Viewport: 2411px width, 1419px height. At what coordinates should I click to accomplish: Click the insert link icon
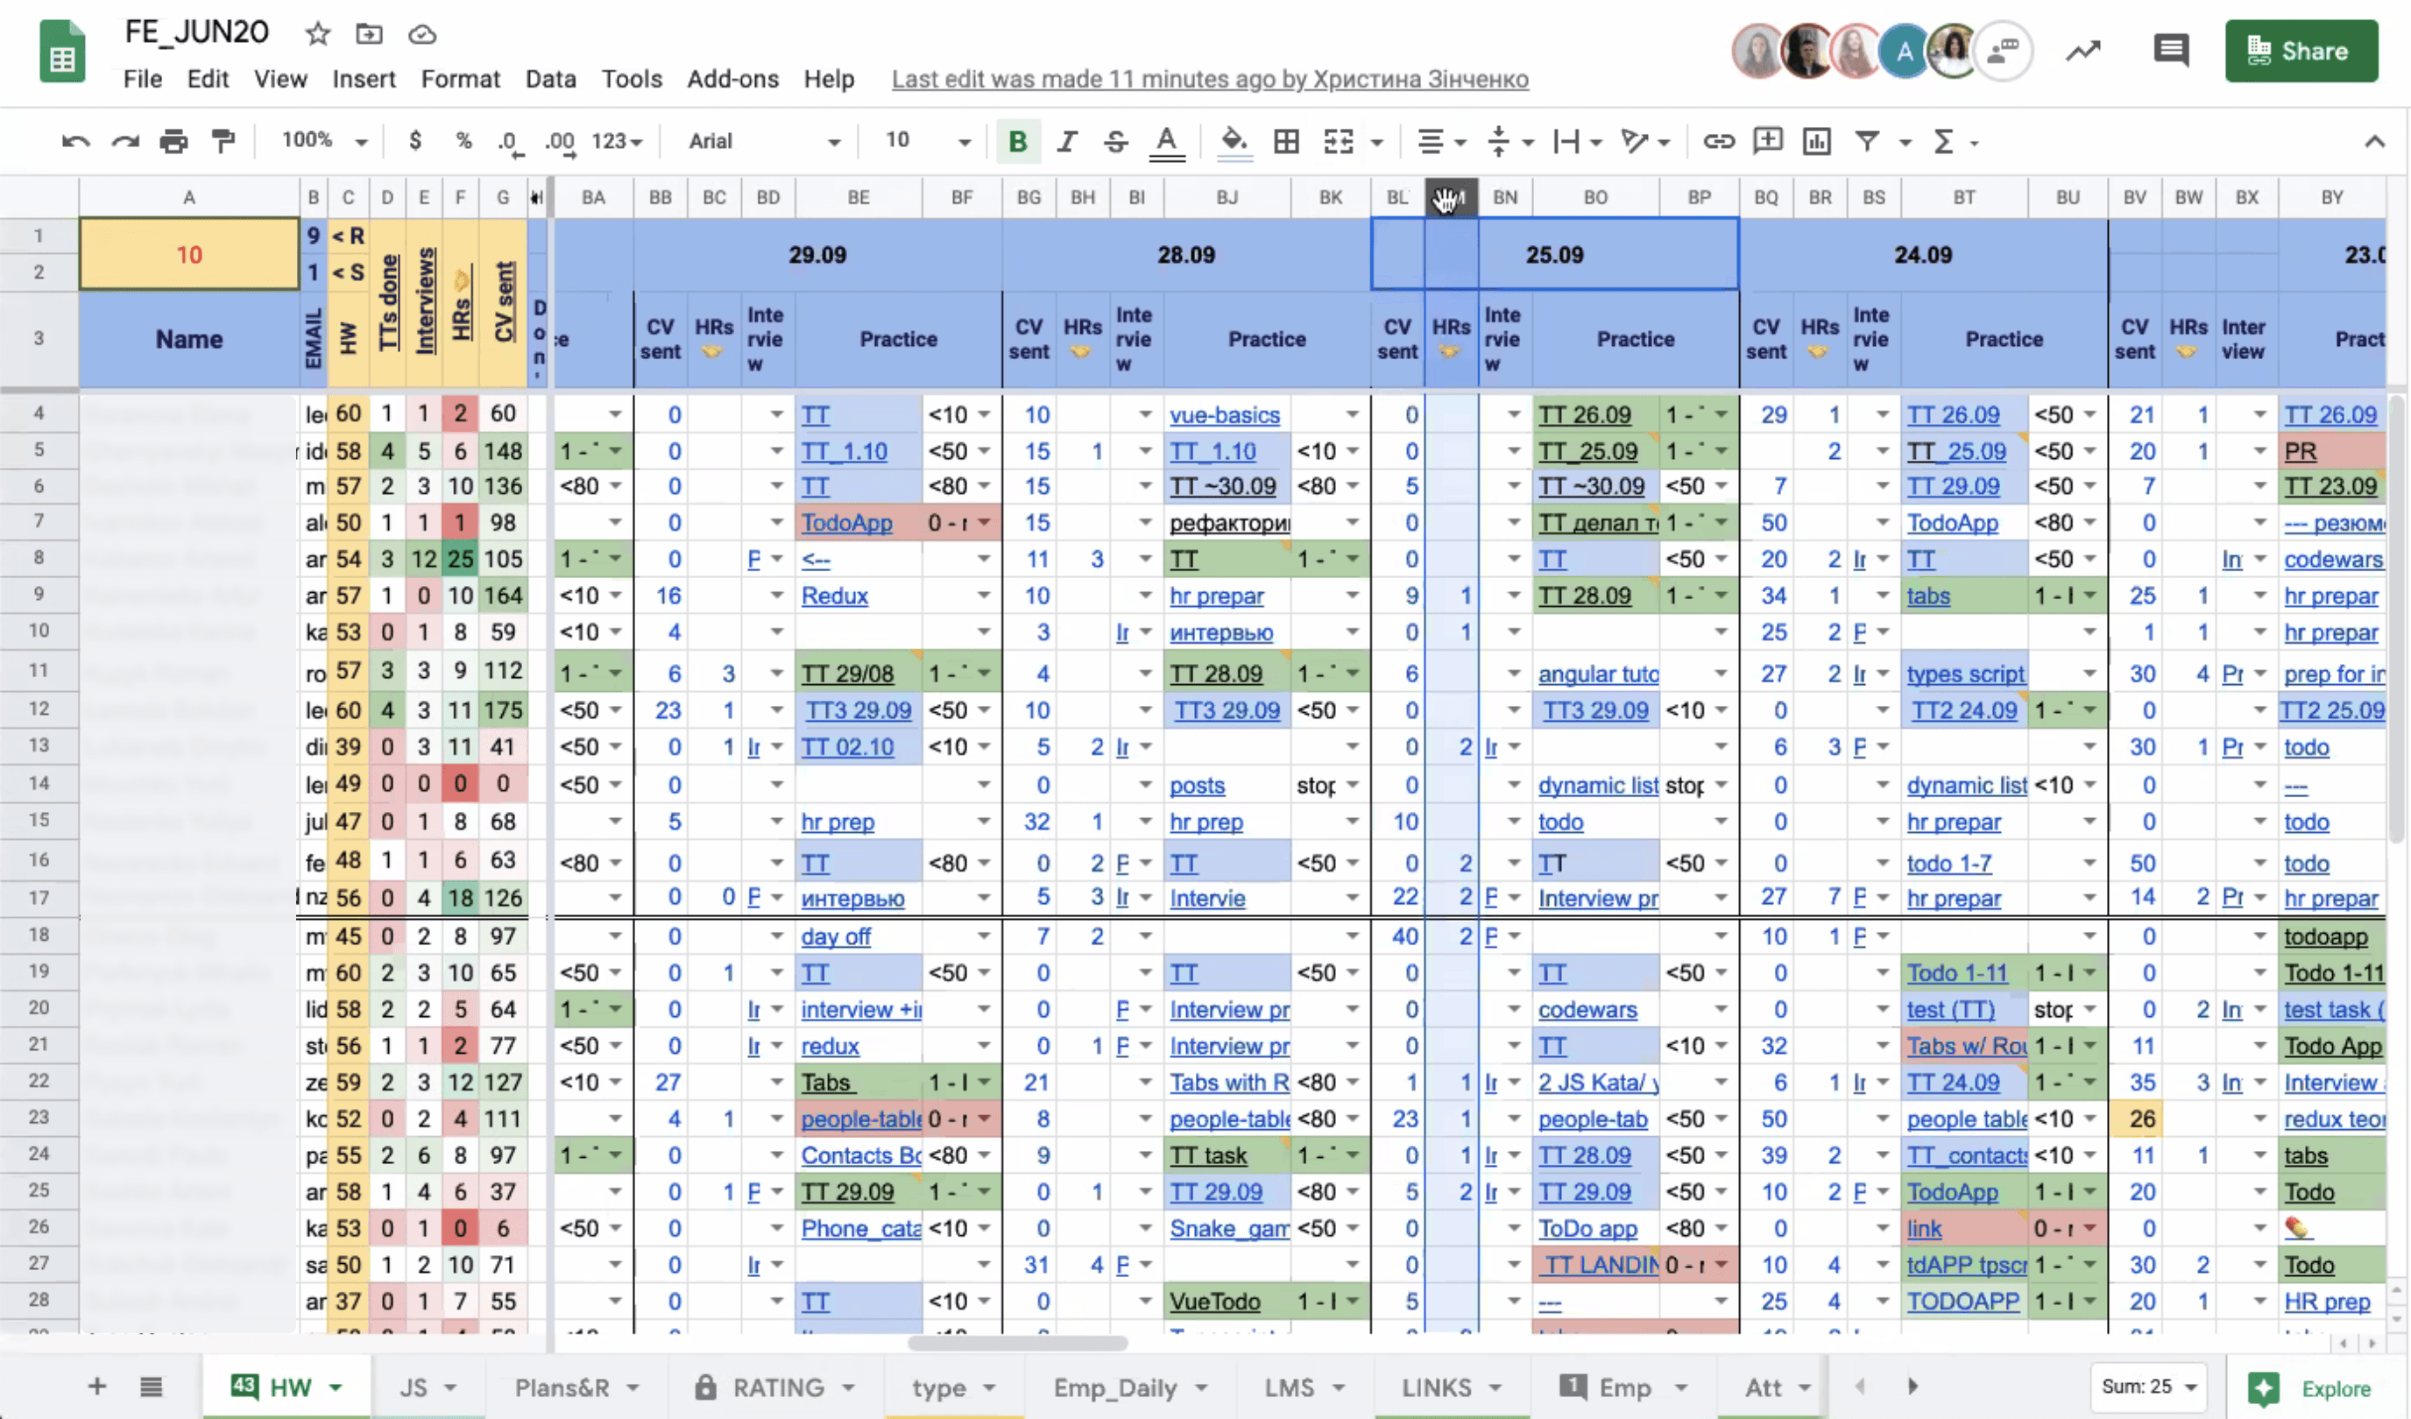click(x=1718, y=142)
